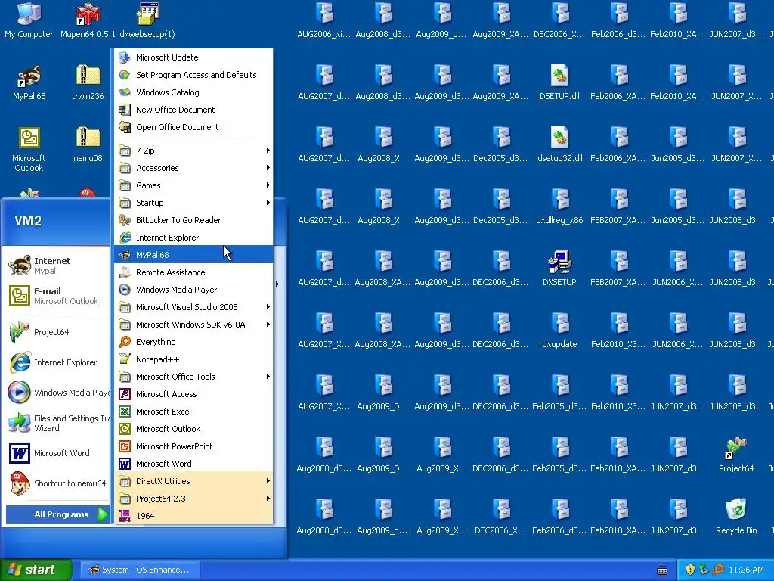Screen dimensions: 774x581
Task: Select DSETUP.dll file on desktop
Action: pos(559,82)
